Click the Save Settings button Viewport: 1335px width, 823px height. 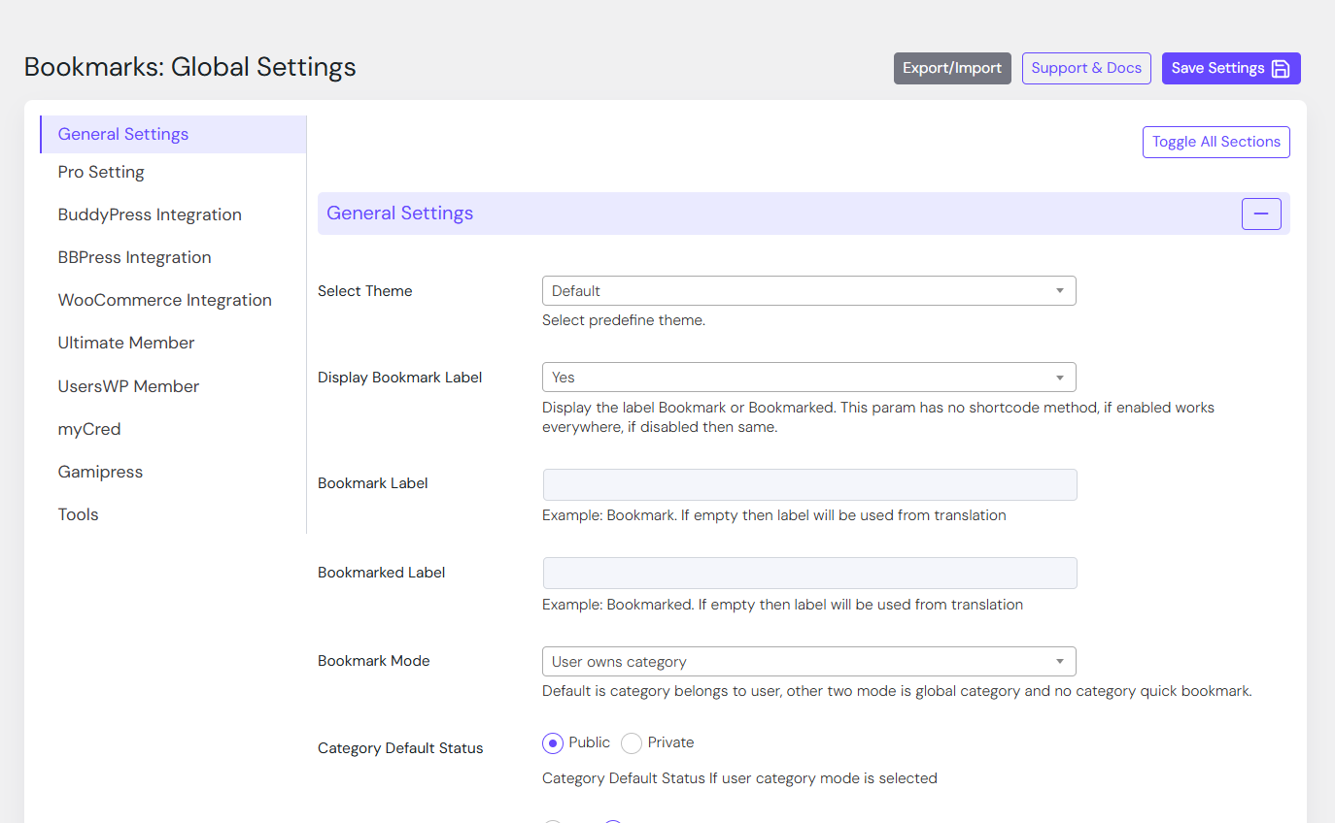tap(1231, 68)
